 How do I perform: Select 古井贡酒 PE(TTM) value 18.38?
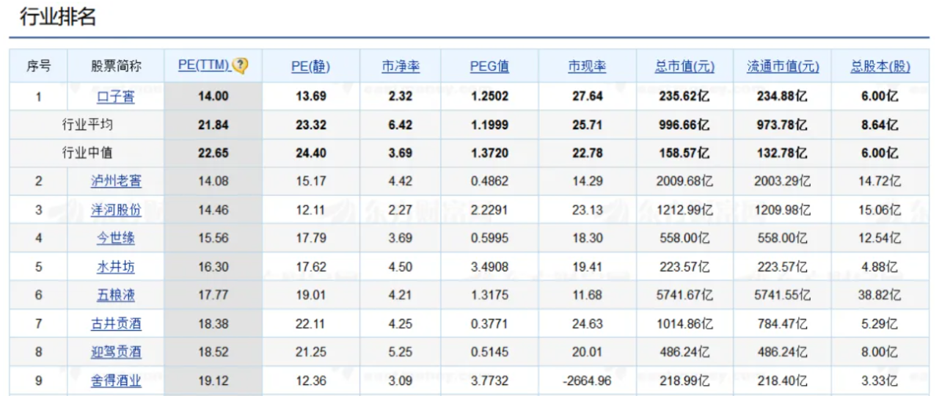click(213, 323)
